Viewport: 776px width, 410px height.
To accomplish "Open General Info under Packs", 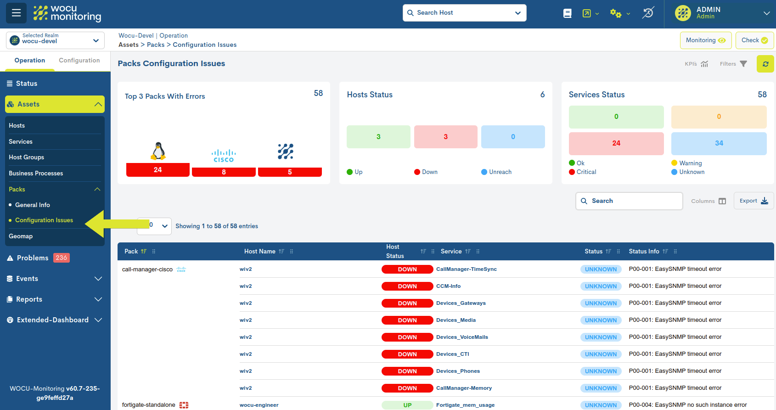I will [x=33, y=205].
